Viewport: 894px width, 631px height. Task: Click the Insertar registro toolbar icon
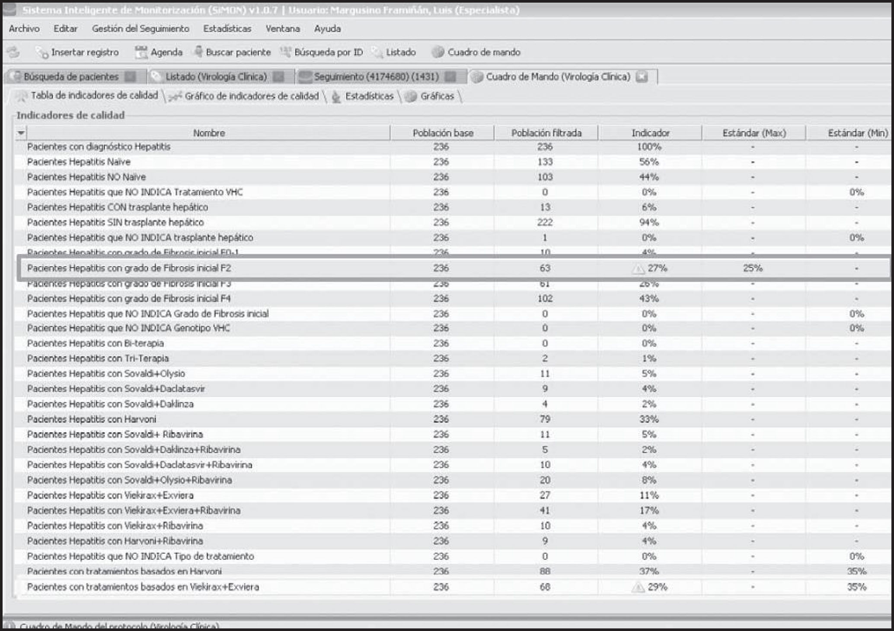pyautogui.click(x=42, y=53)
